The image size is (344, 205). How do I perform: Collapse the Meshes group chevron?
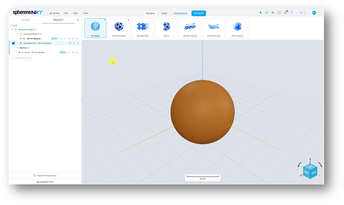coord(17,48)
